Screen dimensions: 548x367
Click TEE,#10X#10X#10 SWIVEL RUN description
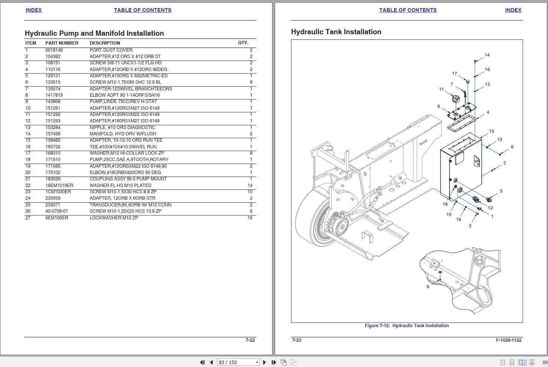(123, 147)
